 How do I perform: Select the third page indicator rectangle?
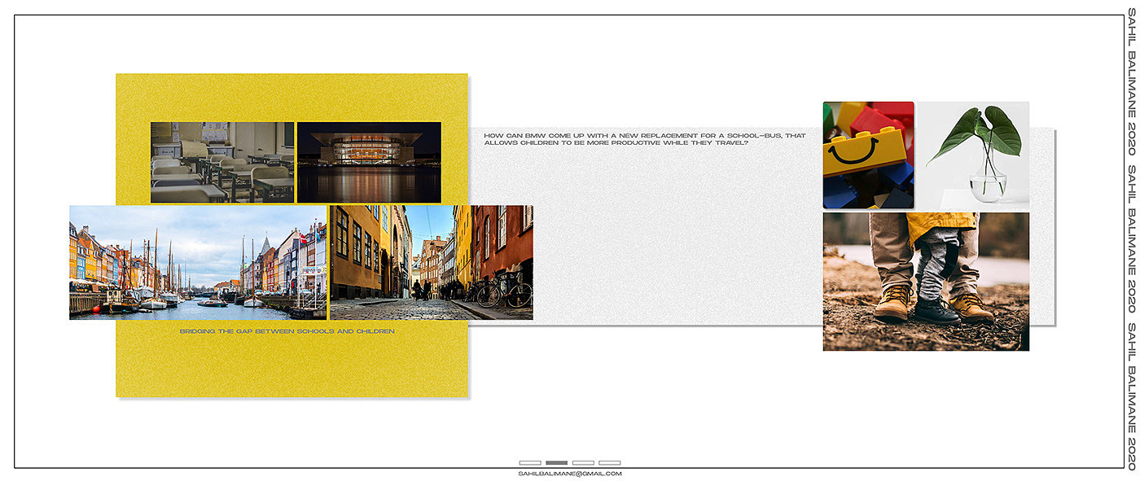point(583,462)
